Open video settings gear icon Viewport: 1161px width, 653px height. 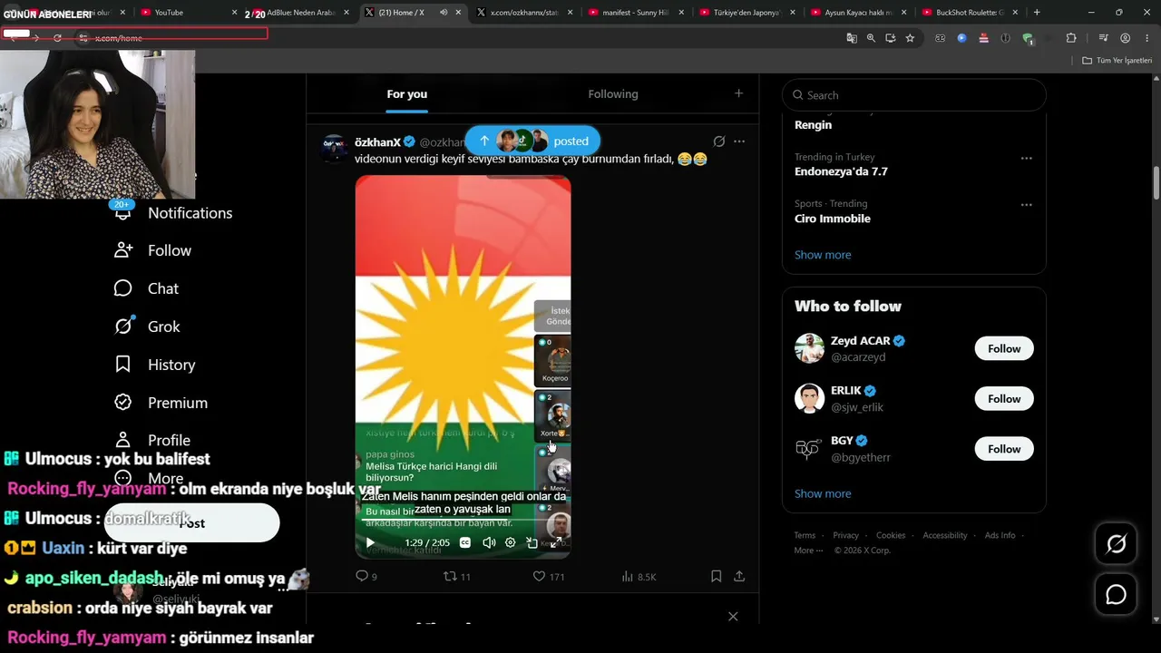(510, 542)
